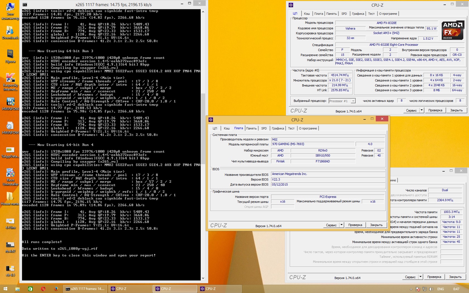Screen dimensions: 469x293
Task: Select the Новая папка folder icon
Action: (x=10, y=199)
